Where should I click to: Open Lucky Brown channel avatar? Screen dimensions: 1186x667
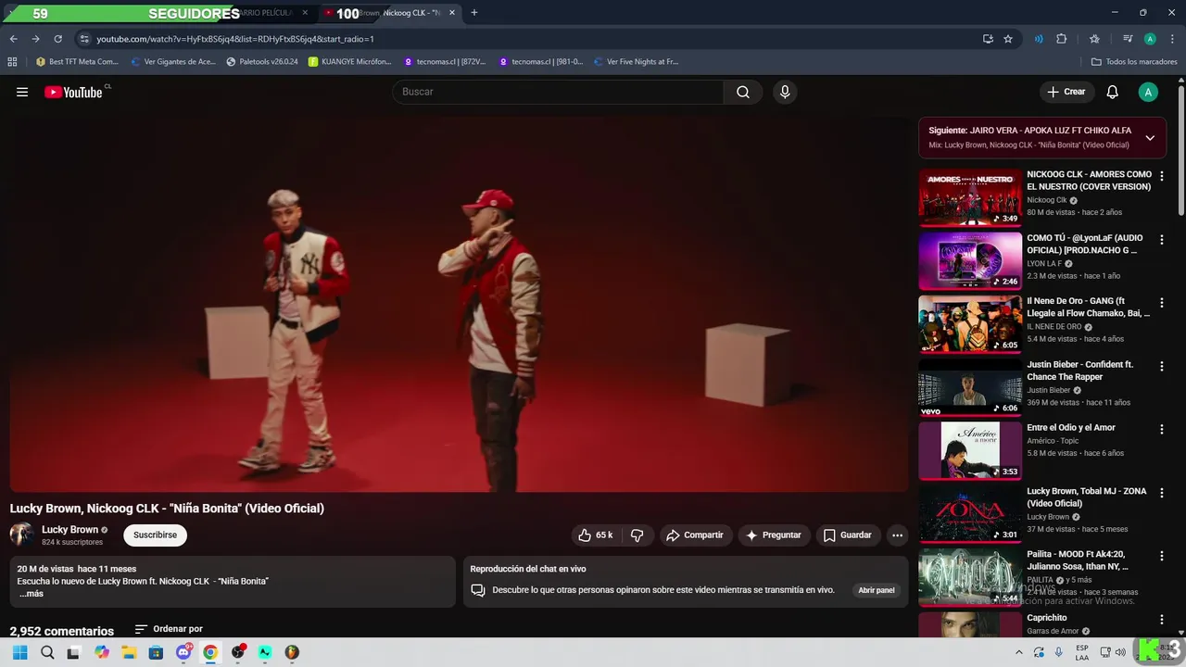point(21,535)
